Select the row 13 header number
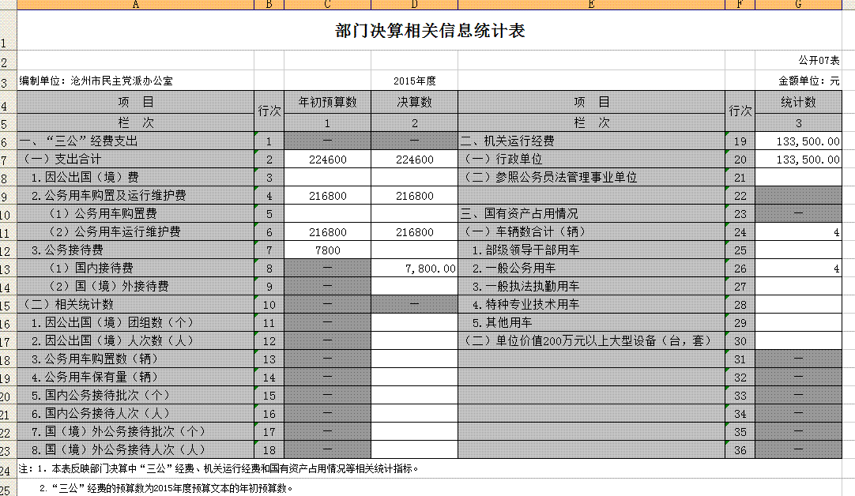Screen dimensions: 855x496 coord(6,269)
